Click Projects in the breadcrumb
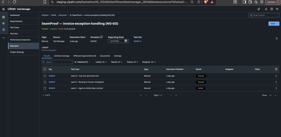 click(x=45, y=15)
